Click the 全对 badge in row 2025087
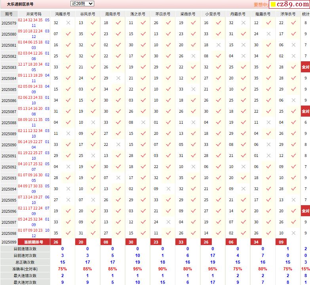This screenshot has width=310, height=285. point(306,111)
